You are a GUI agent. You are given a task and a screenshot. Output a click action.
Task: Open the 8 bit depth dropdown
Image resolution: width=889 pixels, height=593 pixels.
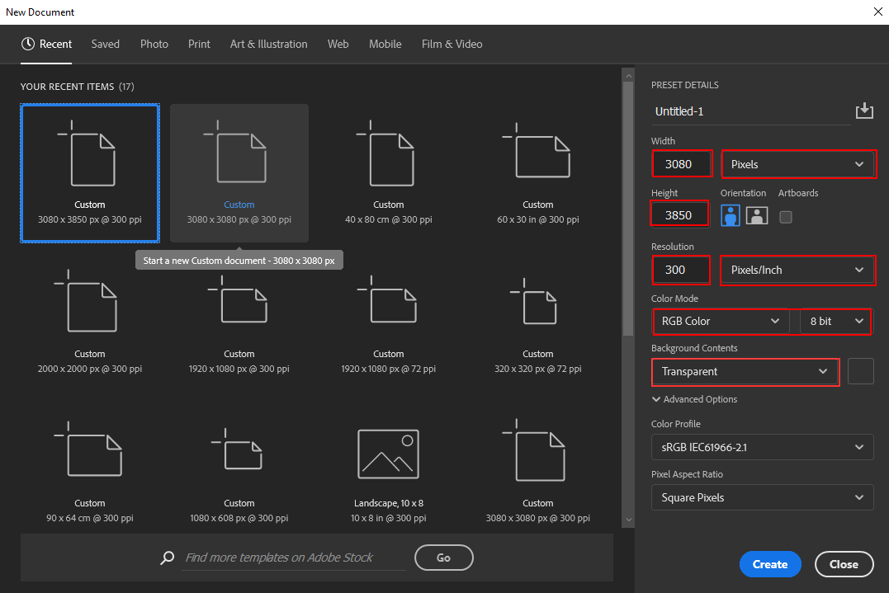tap(835, 321)
